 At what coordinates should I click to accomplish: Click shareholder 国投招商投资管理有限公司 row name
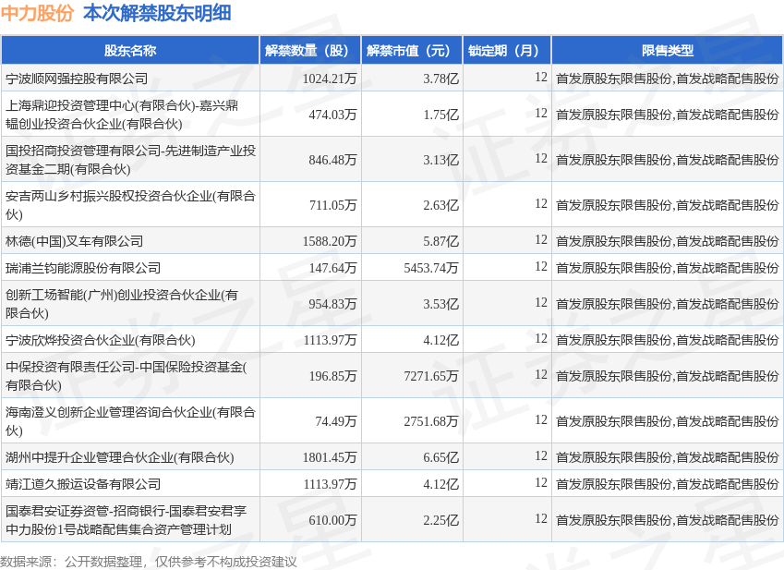[x=130, y=160]
